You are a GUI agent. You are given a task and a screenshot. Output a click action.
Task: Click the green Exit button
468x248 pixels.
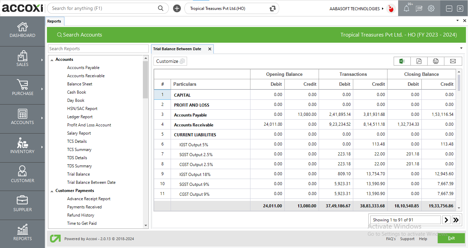point(451,238)
